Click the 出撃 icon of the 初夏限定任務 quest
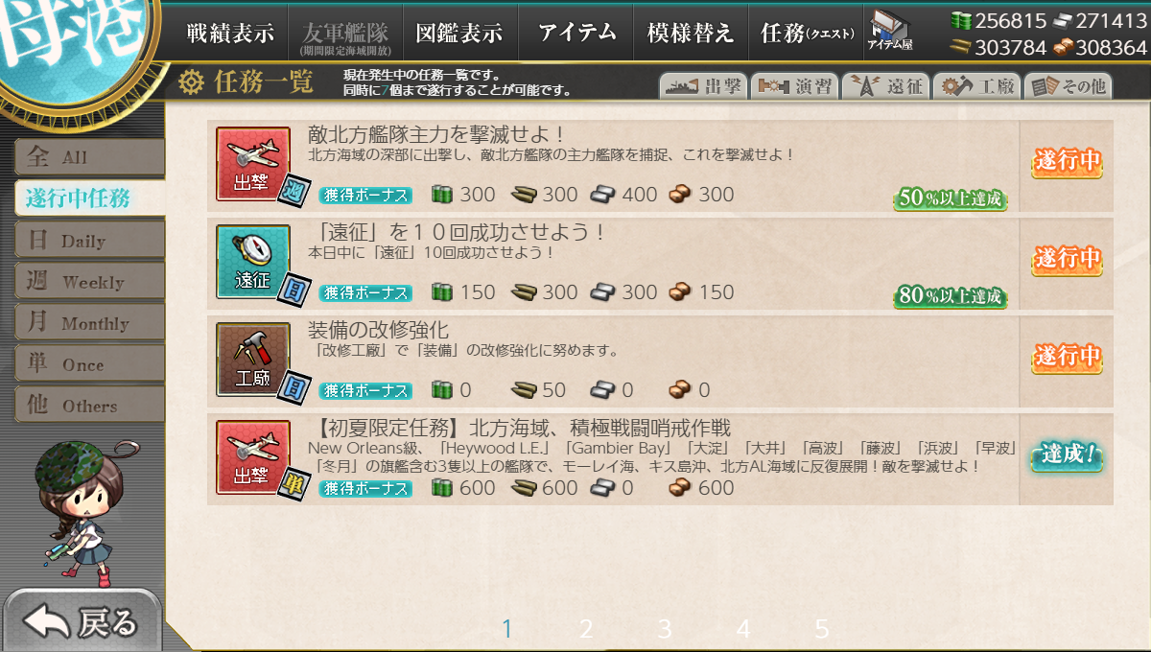The width and height of the screenshot is (1151, 652). point(252,456)
